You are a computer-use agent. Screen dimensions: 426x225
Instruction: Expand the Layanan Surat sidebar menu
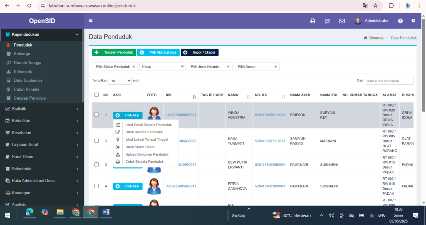click(42, 144)
